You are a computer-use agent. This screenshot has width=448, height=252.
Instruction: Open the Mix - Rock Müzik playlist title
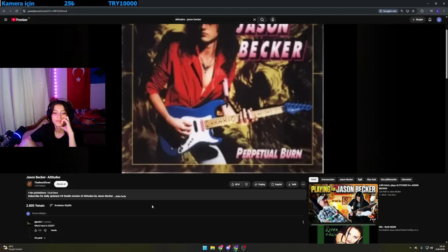tap(387, 227)
